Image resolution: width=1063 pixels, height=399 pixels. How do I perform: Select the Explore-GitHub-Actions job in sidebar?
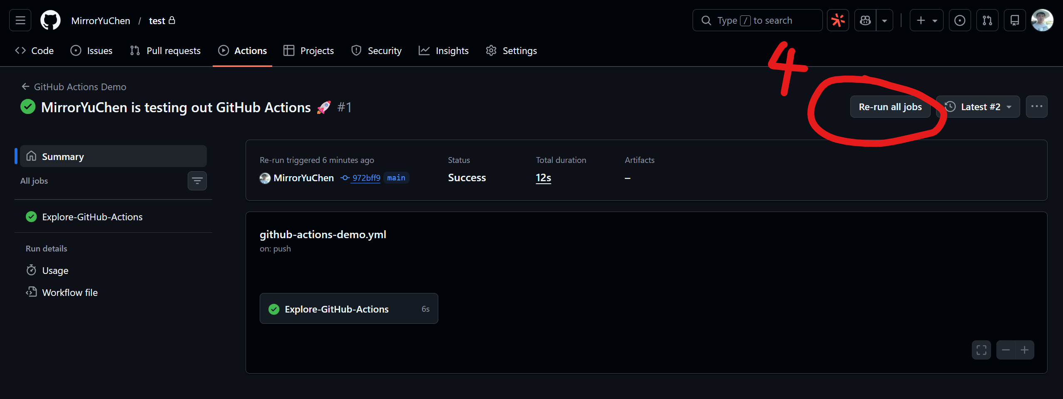tap(92, 217)
